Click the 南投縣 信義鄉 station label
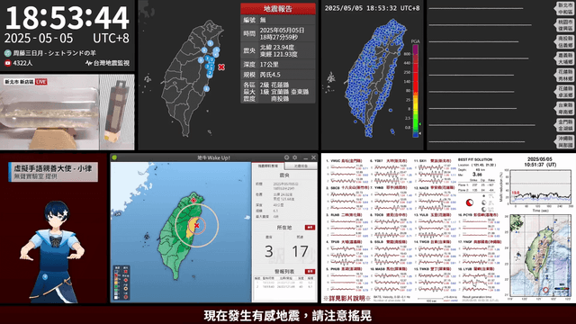 click(564, 42)
